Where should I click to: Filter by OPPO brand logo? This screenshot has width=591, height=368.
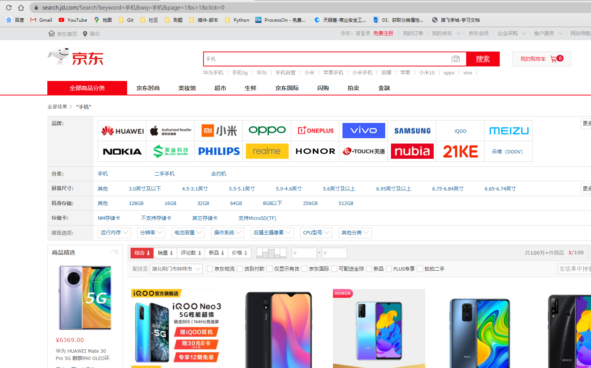(267, 131)
